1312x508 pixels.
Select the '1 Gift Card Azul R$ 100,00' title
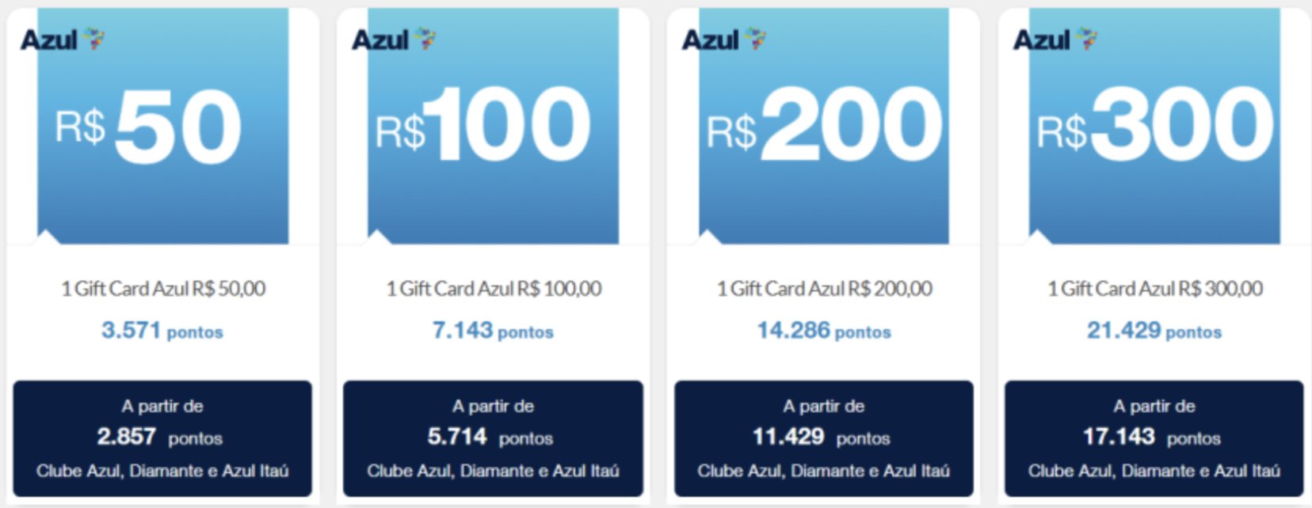(494, 289)
